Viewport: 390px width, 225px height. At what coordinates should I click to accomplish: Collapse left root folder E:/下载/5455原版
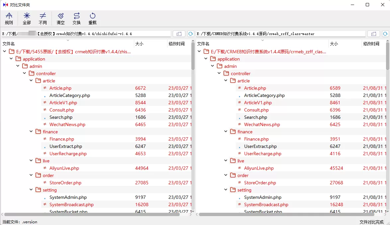[x=4, y=51]
